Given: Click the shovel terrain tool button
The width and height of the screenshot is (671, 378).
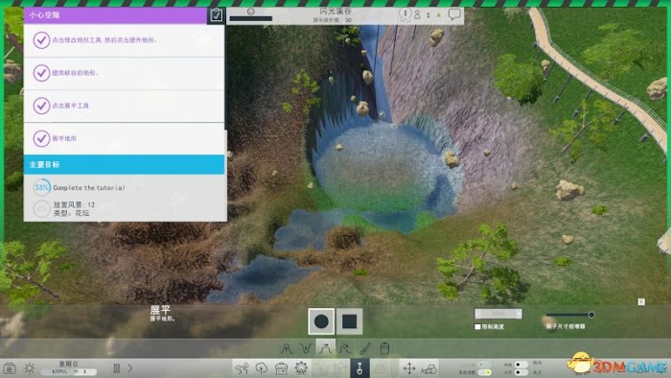Looking at the screenshot, I should (359, 368).
